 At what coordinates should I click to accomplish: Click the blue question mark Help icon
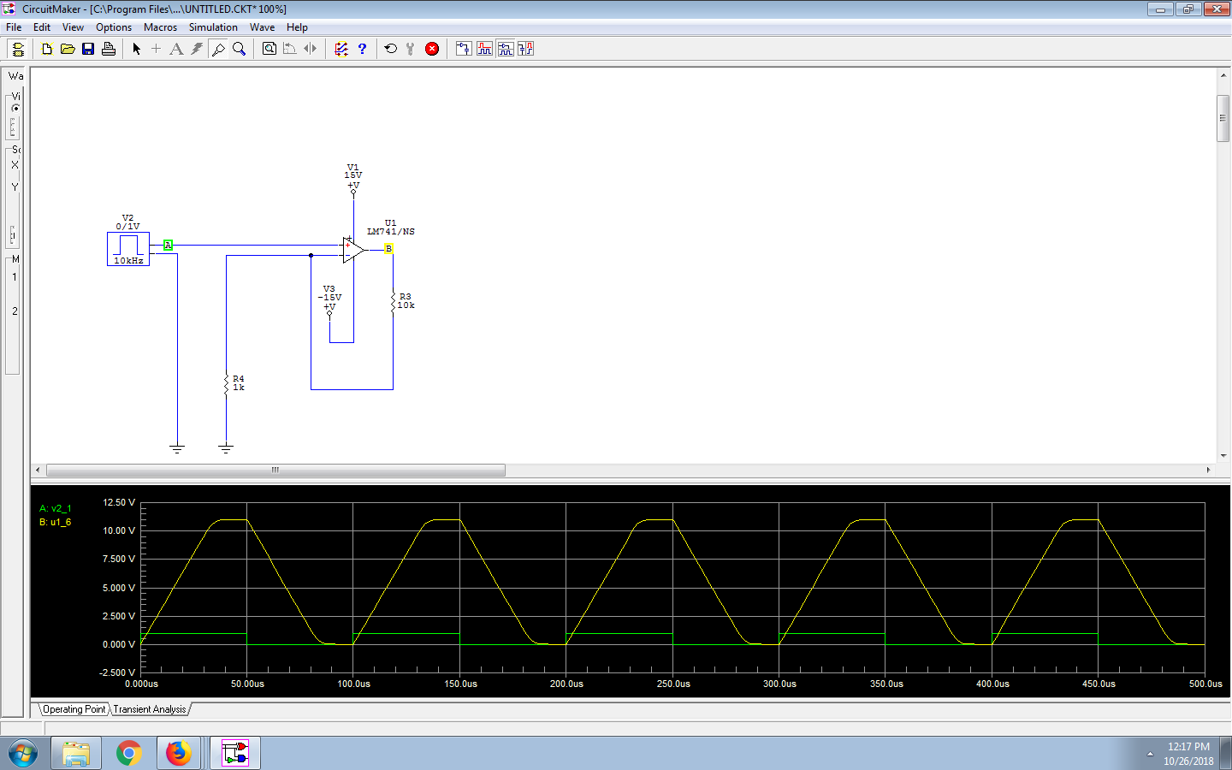(362, 49)
